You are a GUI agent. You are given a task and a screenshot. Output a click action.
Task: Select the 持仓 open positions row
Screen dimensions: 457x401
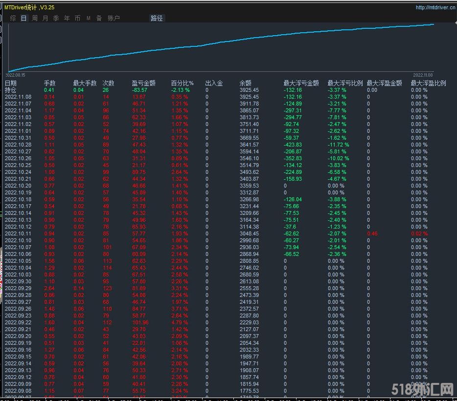pyautogui.click(x=10, y=90)
